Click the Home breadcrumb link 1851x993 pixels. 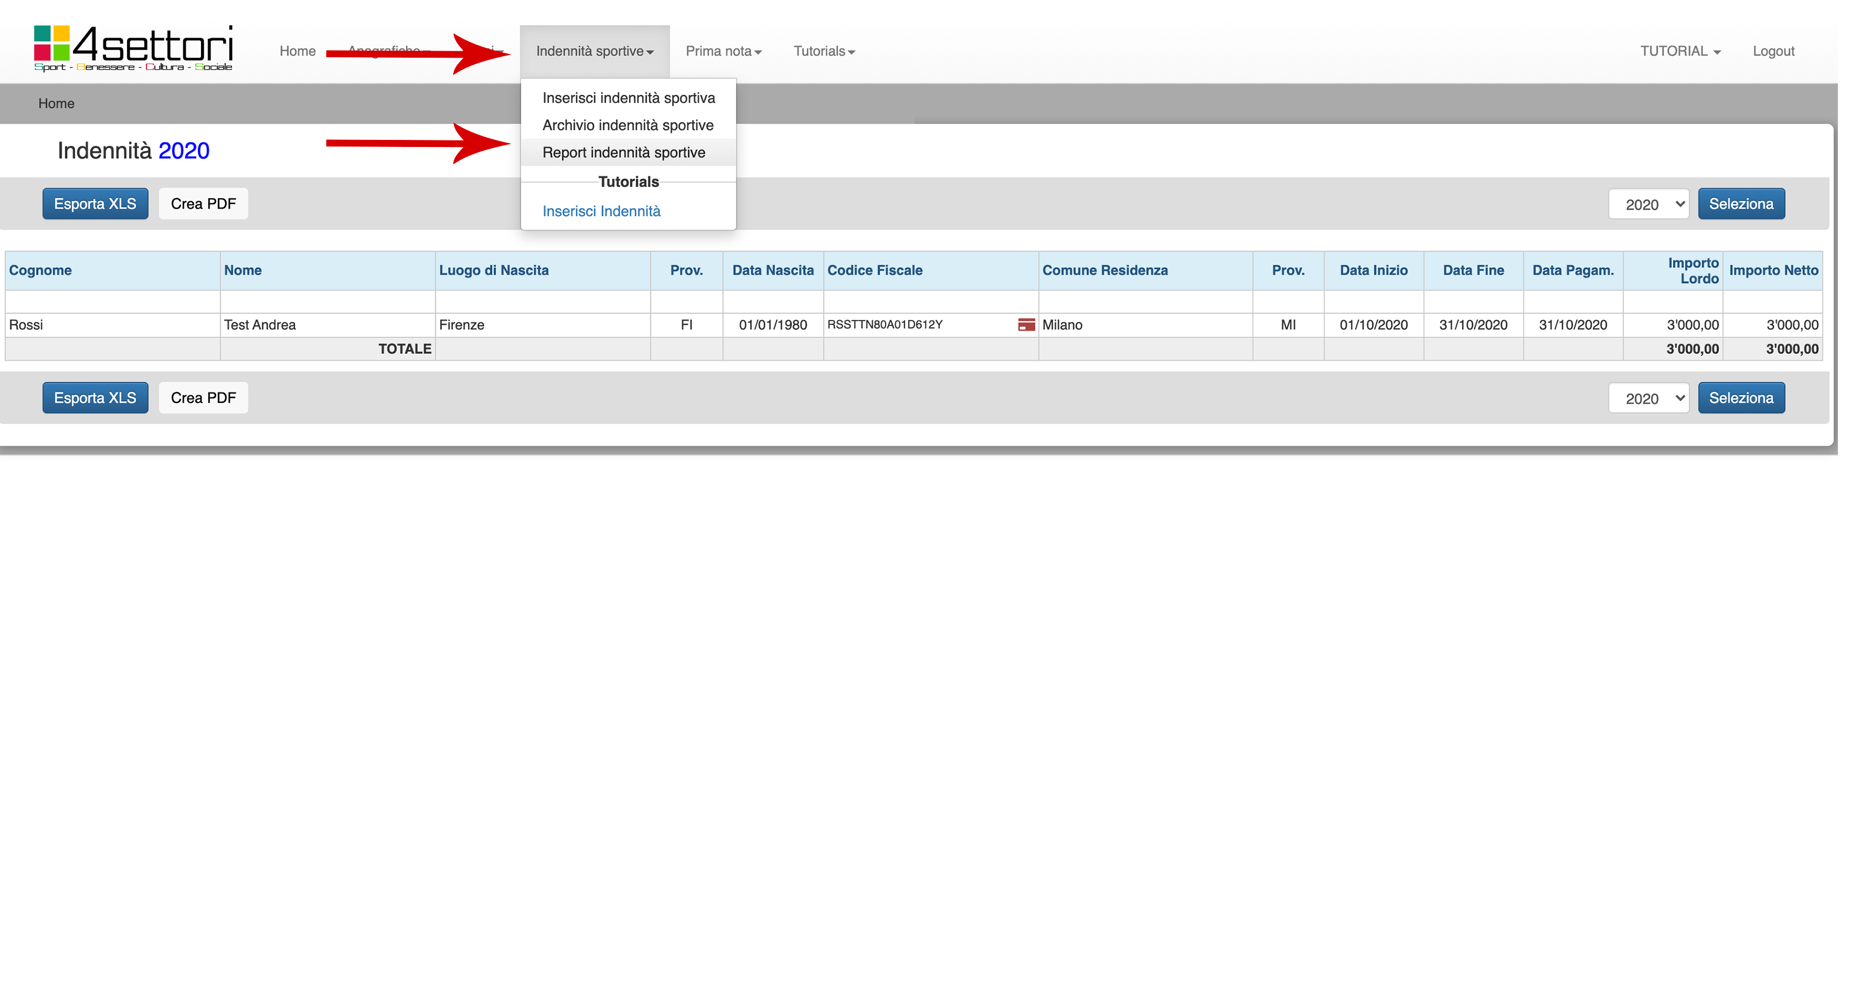pyautogui.click(x=56, y=103)
